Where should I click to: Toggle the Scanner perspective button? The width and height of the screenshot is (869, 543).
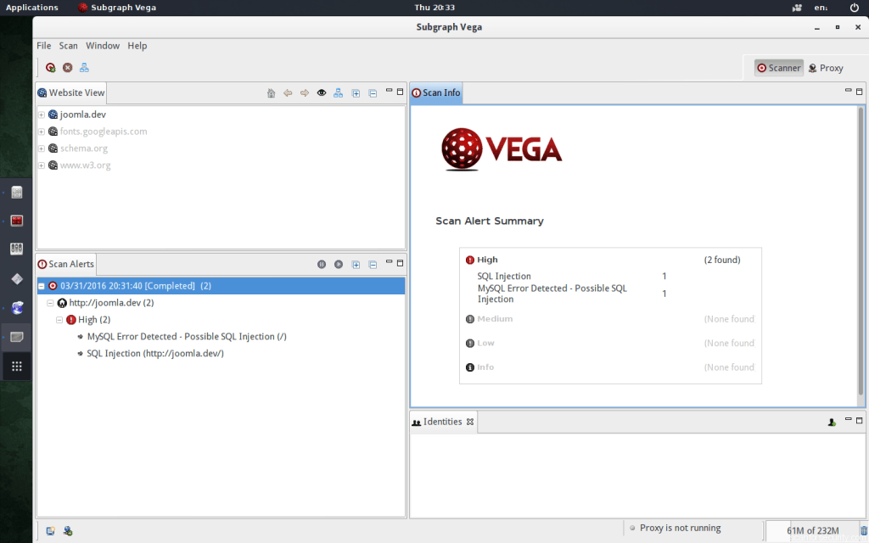pyautogui.click(x=777, y=67)
